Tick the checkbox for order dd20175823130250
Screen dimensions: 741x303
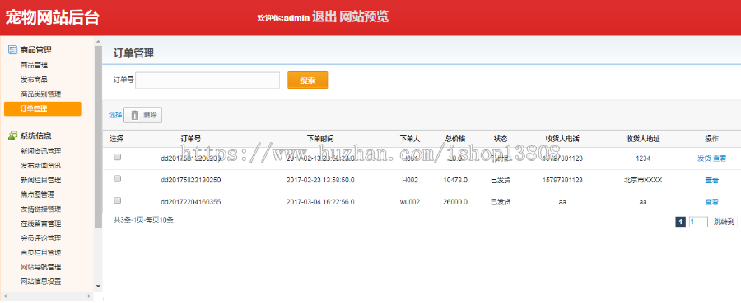pyautogui.click(x=118, y=179)
